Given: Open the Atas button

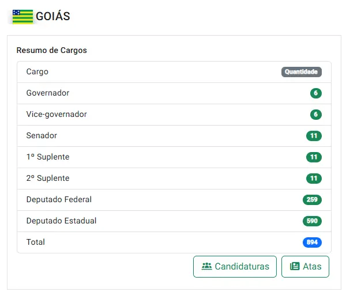Looking at the screenshot, I should click(x=305, y=267).
